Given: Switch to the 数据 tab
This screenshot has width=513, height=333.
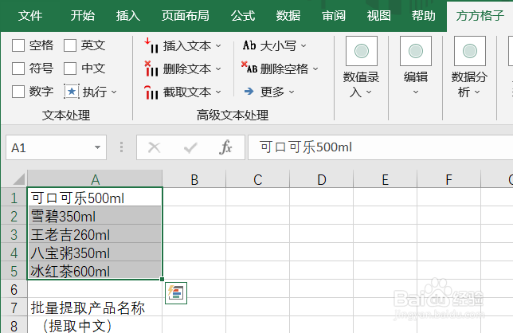Looking at the screenshot, I should (288, 16).
